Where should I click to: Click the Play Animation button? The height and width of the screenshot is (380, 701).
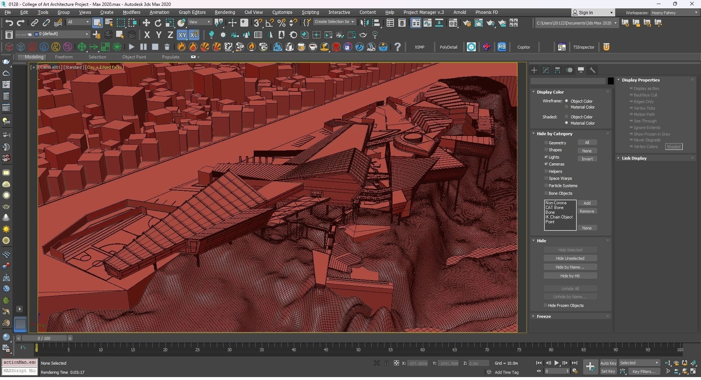556,363
